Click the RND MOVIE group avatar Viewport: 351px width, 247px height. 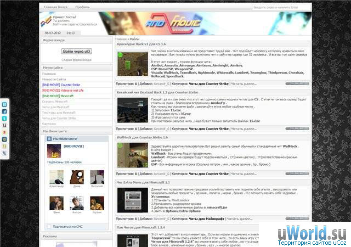click(x=54, y=151)
